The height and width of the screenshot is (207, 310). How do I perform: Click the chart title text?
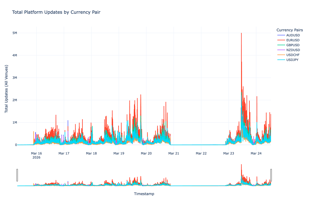tap(56, 12)
